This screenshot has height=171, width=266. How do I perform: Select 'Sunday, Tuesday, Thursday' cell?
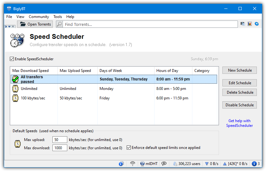124,79
